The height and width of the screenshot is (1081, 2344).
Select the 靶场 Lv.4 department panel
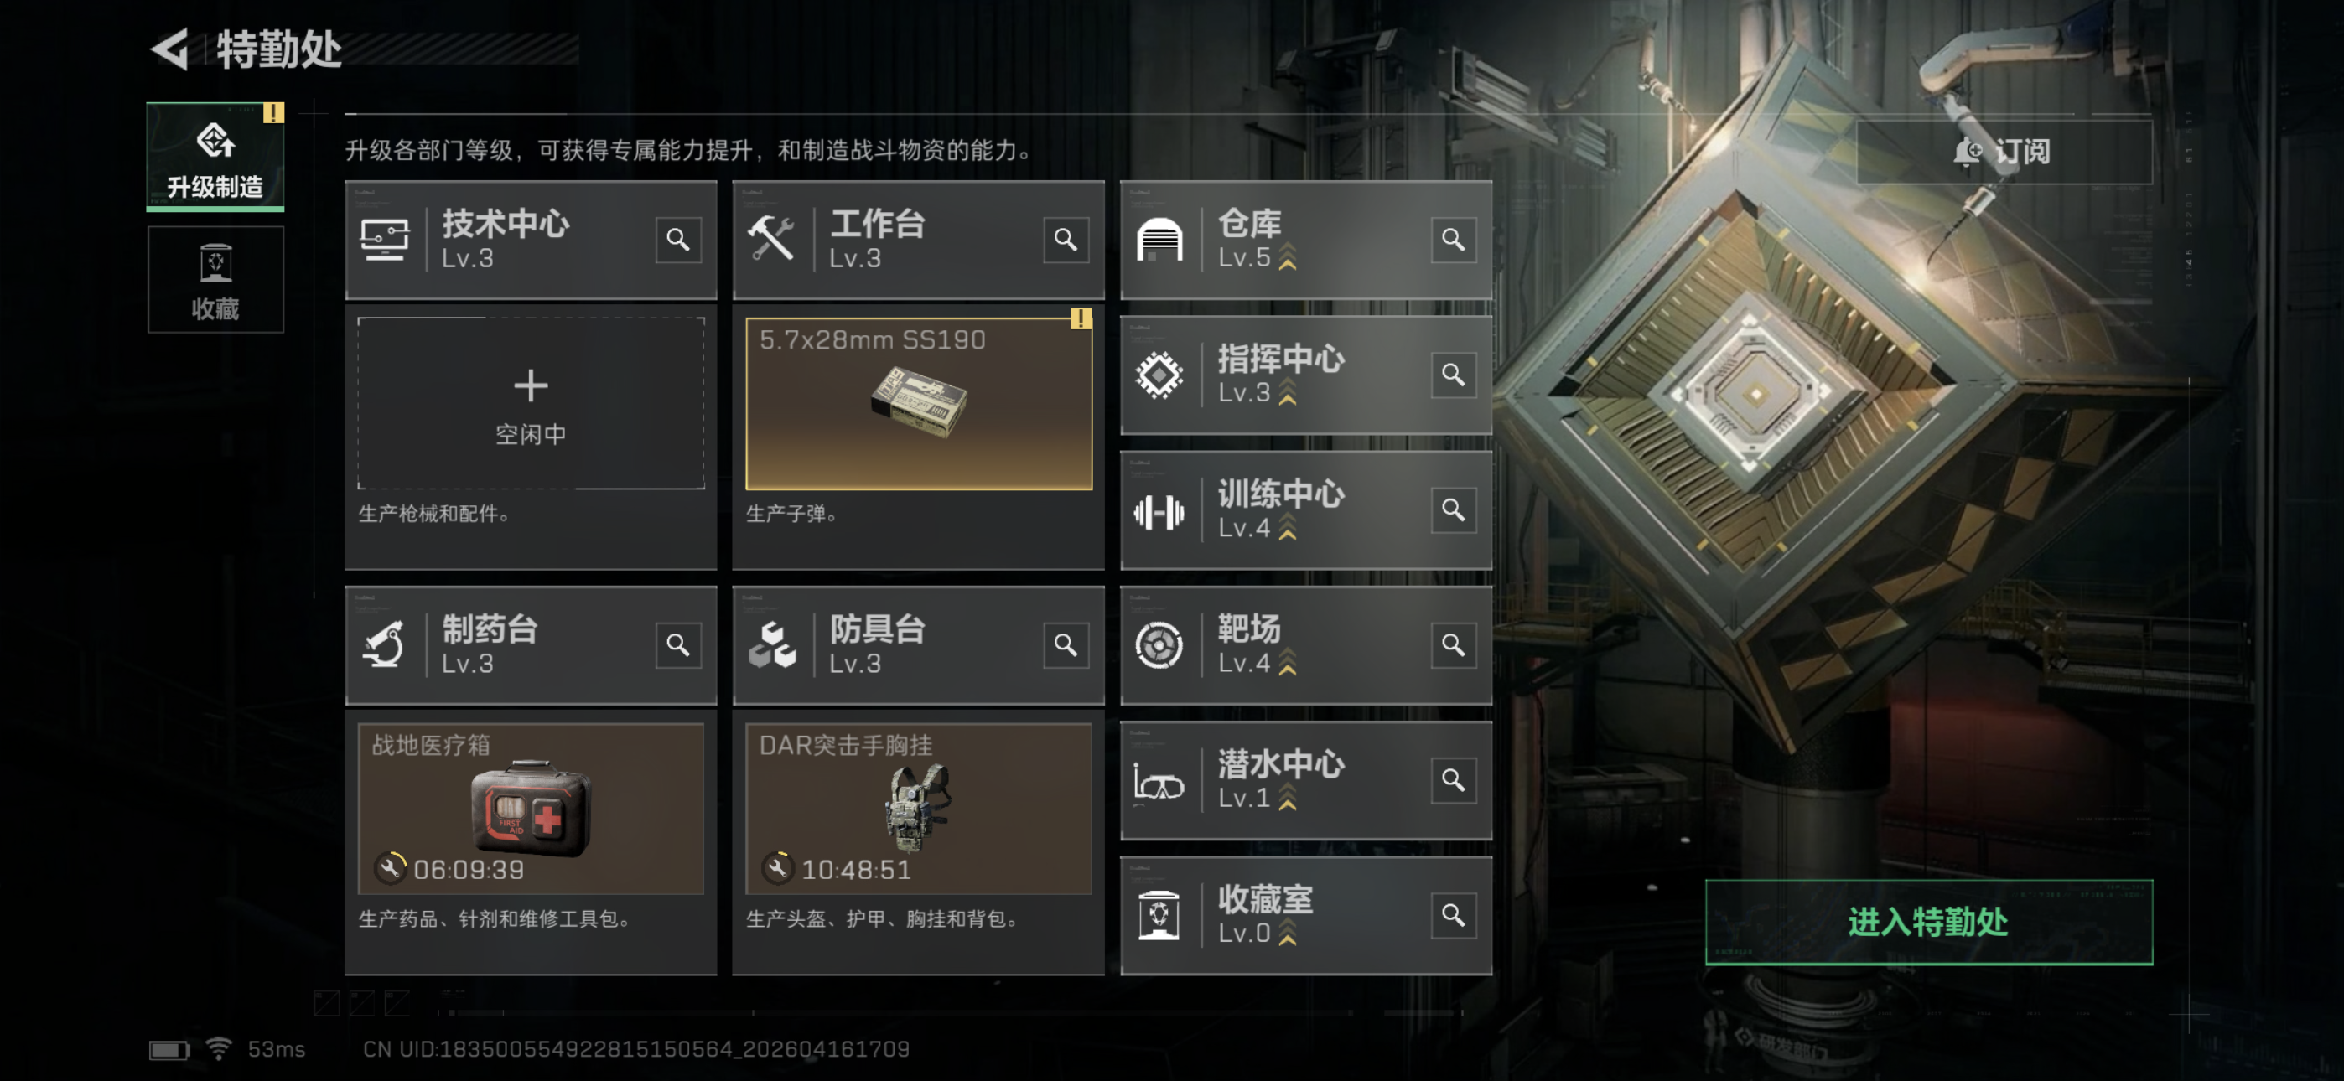click(x=1306, y=645)
